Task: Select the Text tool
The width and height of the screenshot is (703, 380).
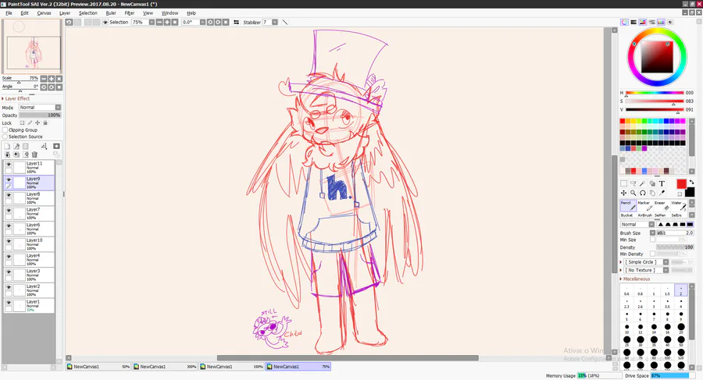Action: point(662,183)
